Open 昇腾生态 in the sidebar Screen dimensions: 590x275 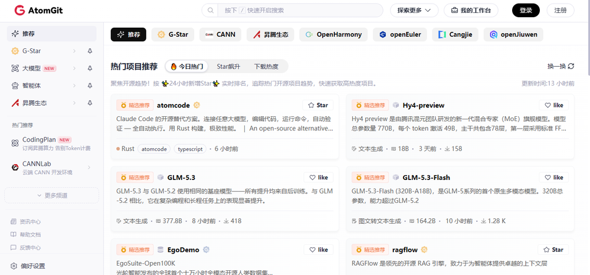[35, 103]
